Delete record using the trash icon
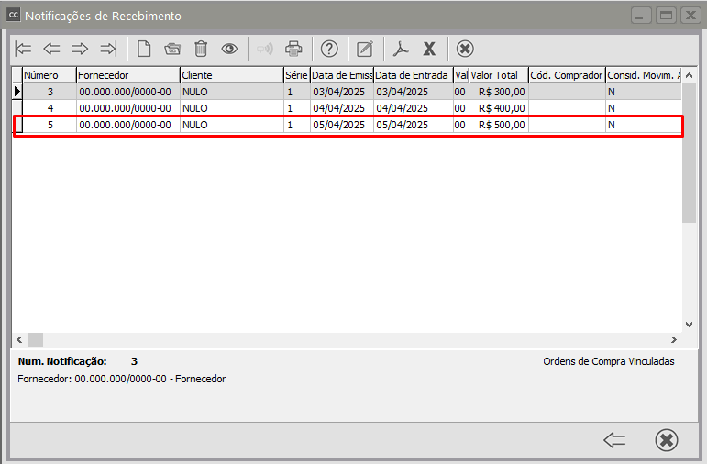 [x=201, y=49]
